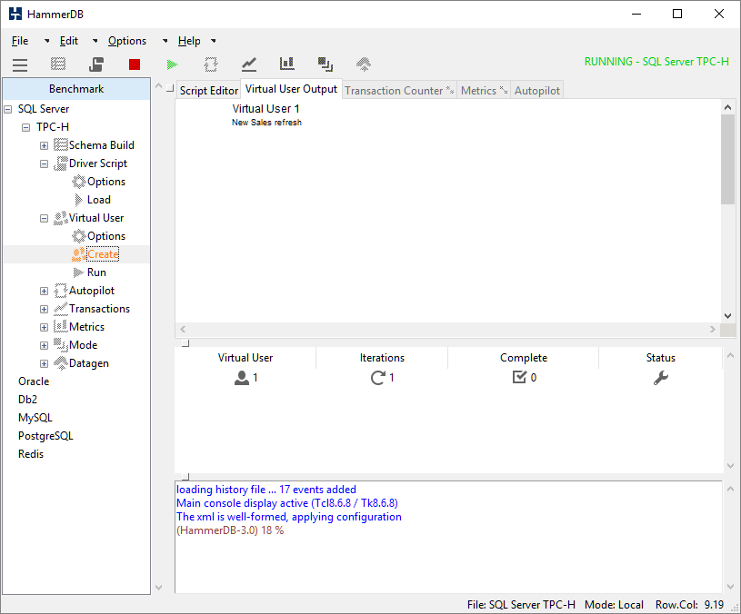Select MySQL in the benchmark tree
This screenshot has width=741, height=614.
[35, 418]
